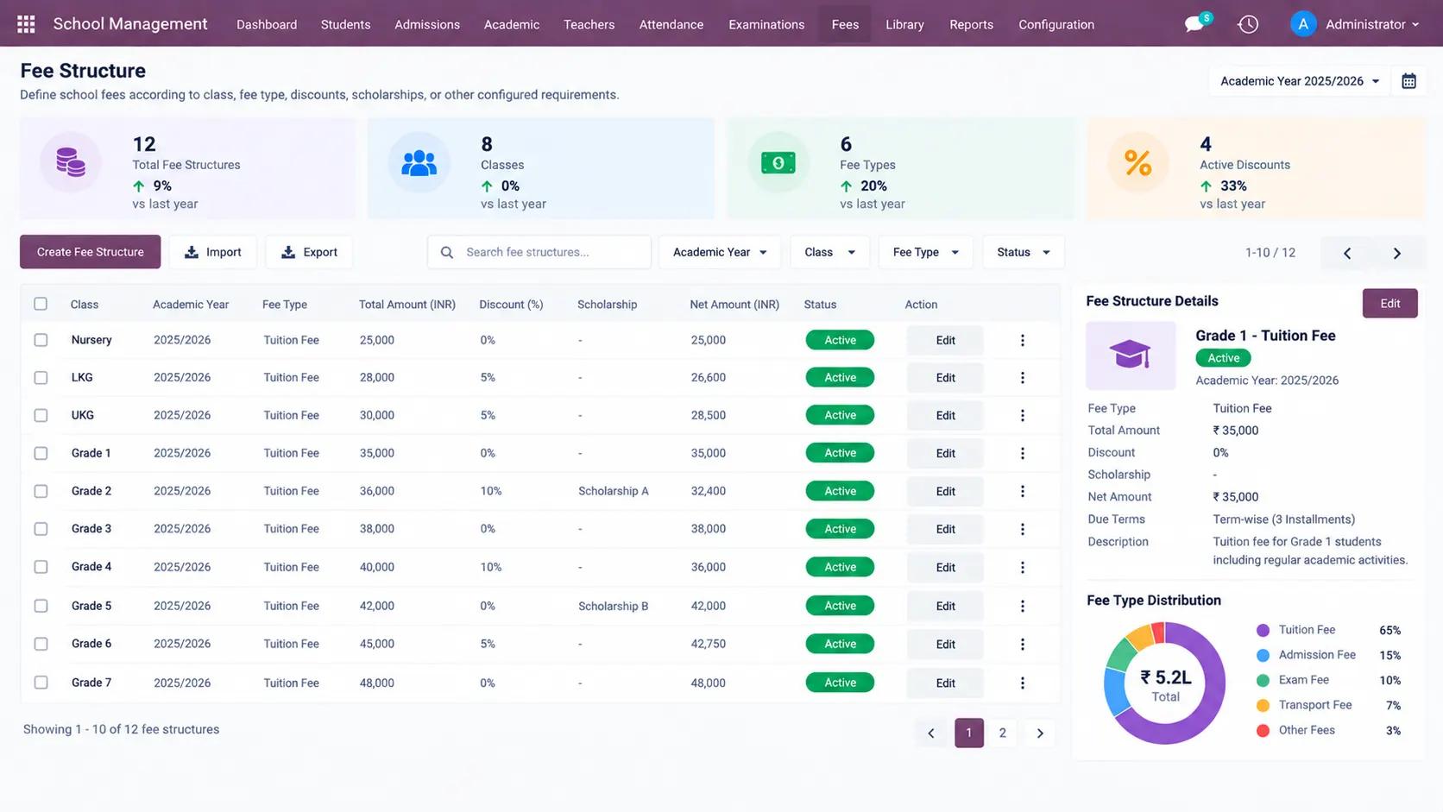Screen dimensions: 1443x812
Task: Expand the Status filter dropdown
Action: click(x=1024, y=252)
